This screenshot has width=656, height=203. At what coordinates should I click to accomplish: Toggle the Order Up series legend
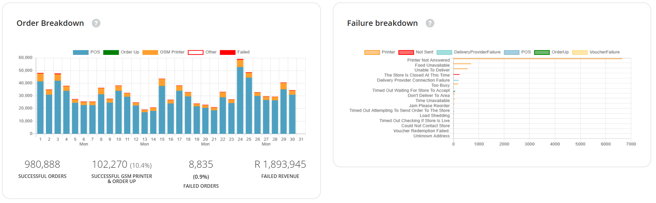click(x=121, y=52)
